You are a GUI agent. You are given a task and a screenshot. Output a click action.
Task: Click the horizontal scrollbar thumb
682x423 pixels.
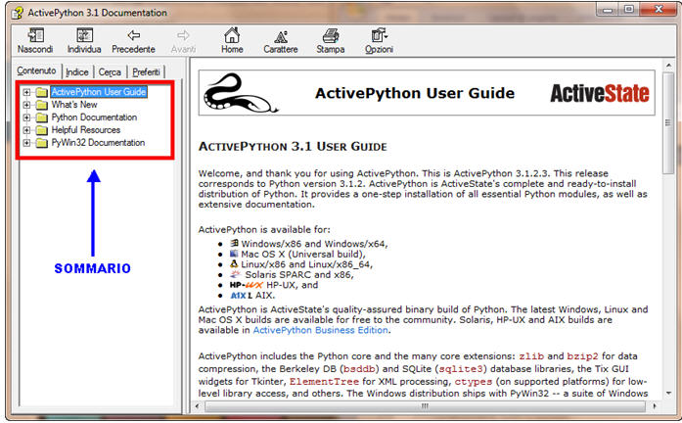[425, 406]
